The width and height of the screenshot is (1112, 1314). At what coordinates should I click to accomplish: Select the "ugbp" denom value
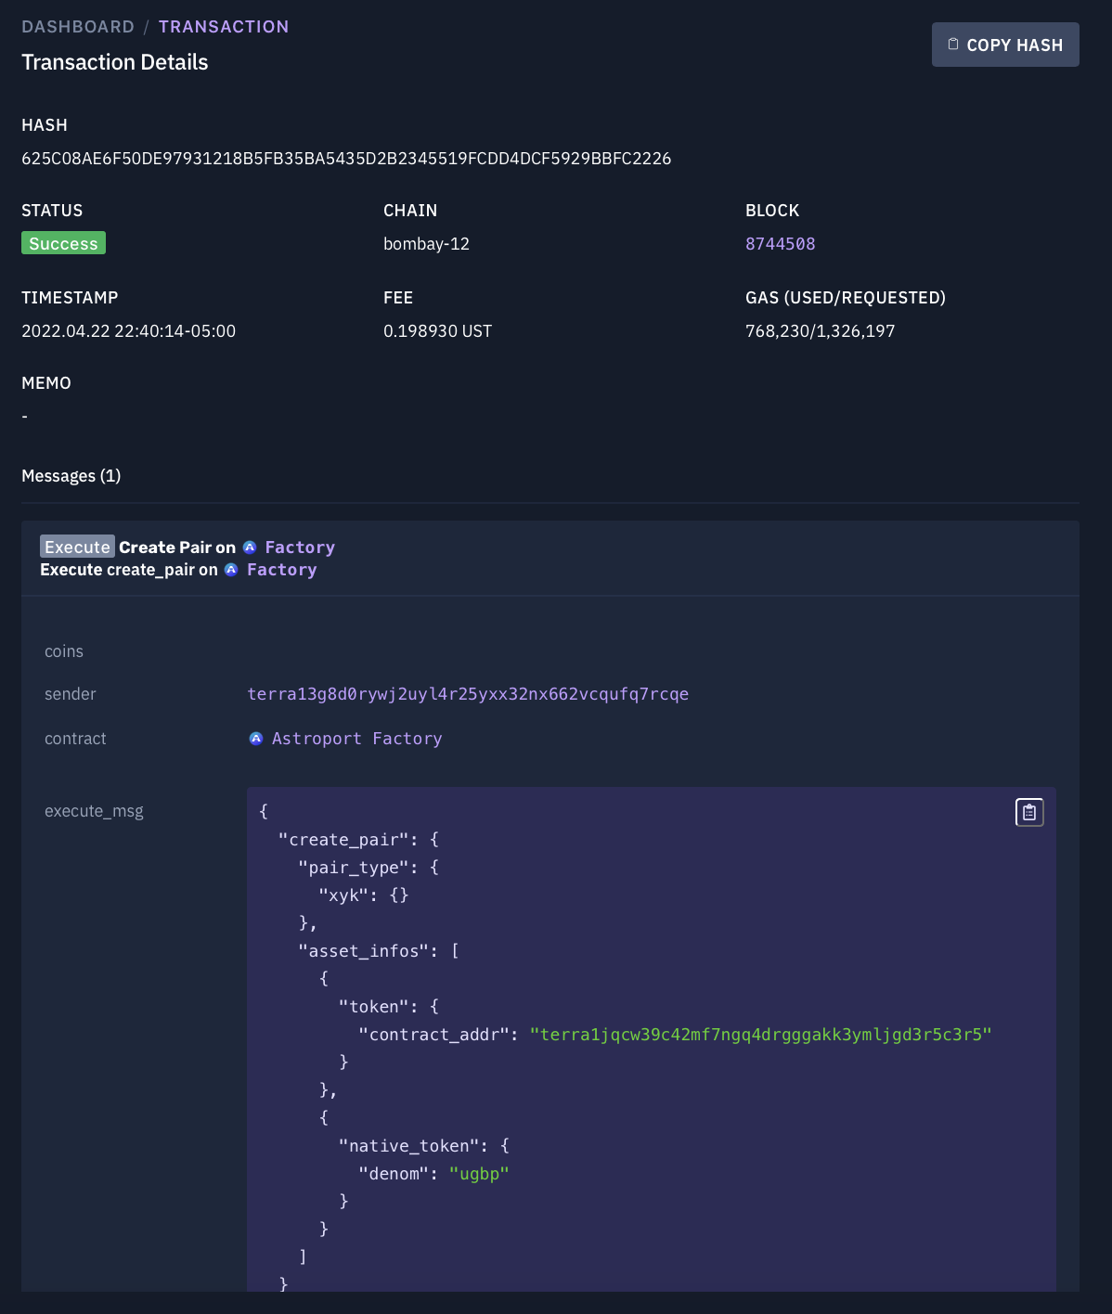[479, 1174]
